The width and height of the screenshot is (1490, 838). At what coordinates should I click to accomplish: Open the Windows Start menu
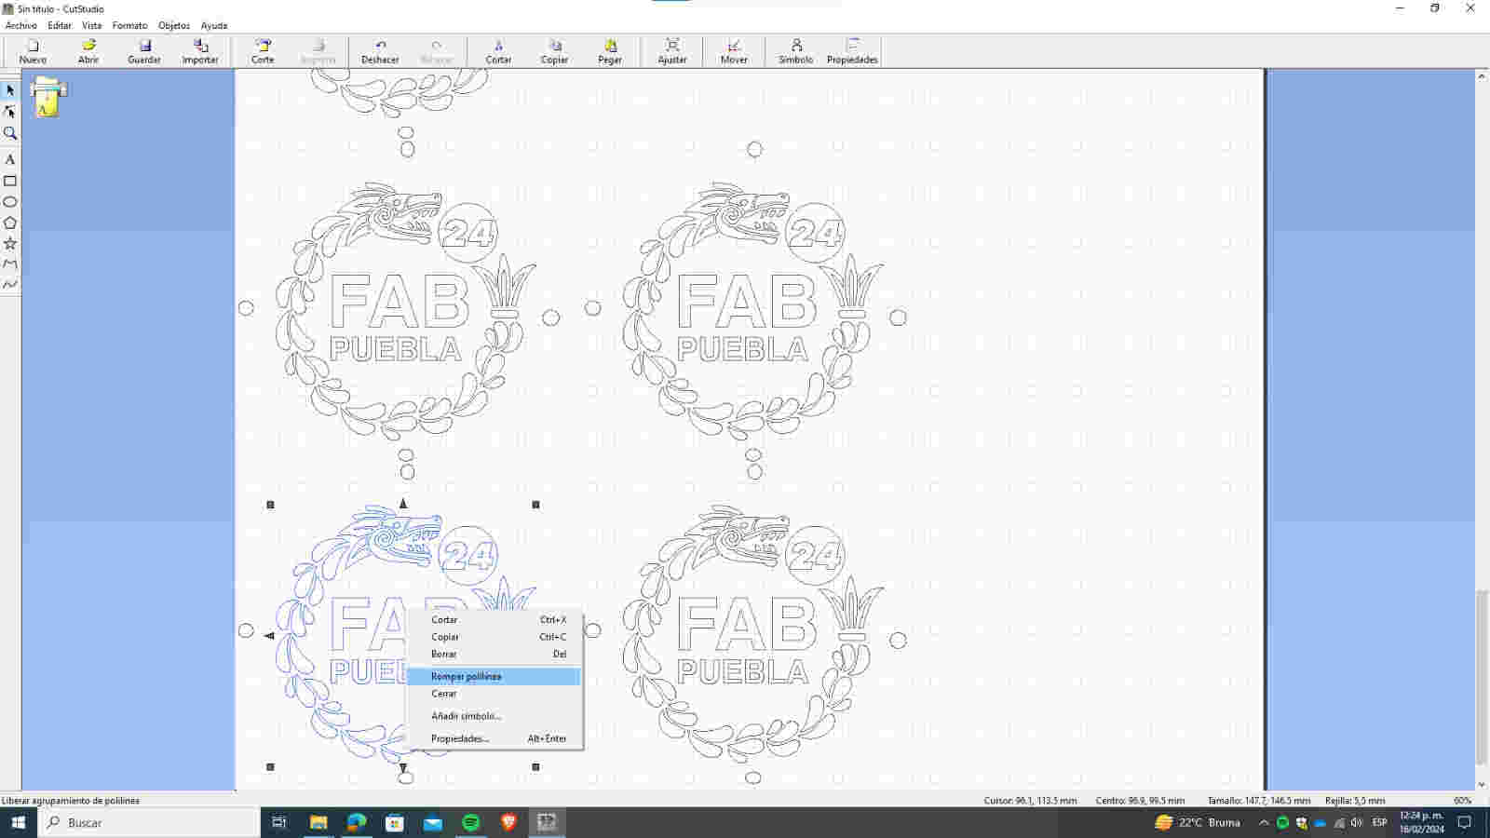[18, 822]
